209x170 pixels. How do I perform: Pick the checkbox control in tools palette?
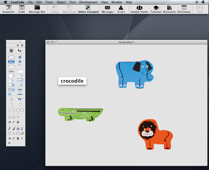click(x=20, y=57)
